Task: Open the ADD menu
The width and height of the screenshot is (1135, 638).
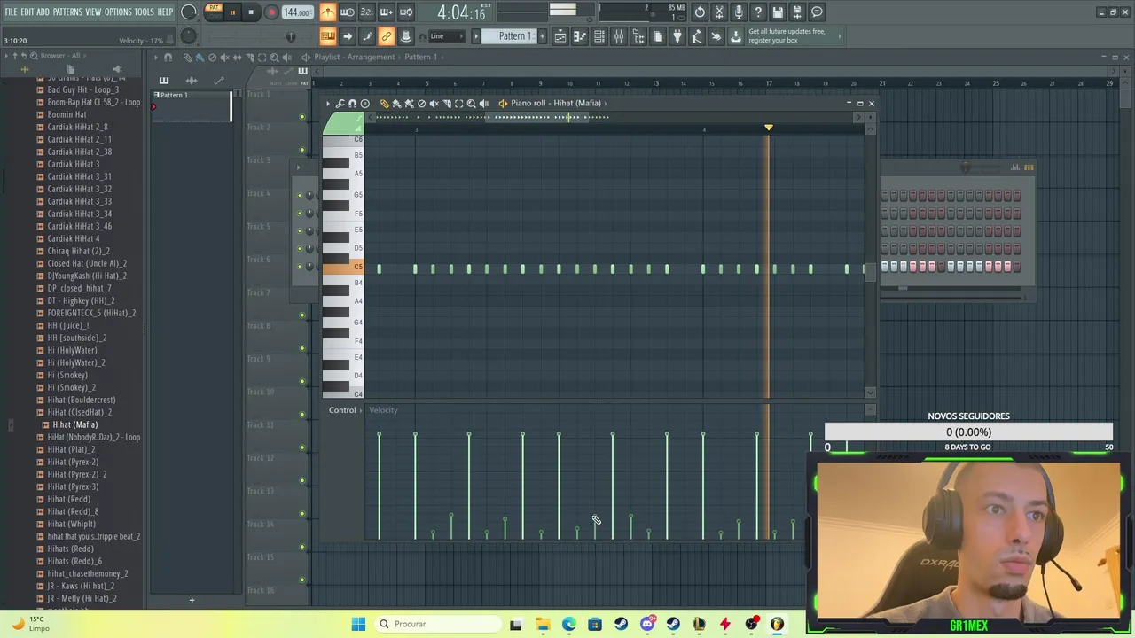Action: click(x=43, y=12)
